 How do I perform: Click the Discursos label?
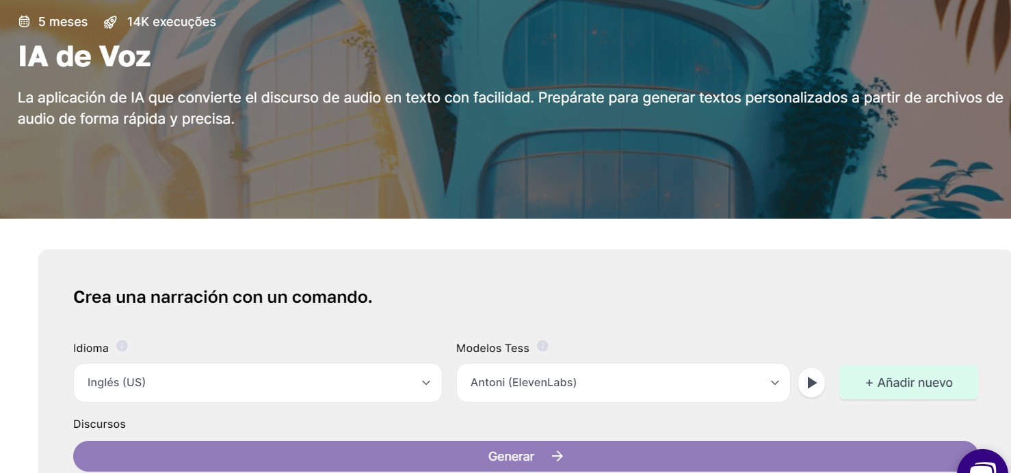pos(99,424)
